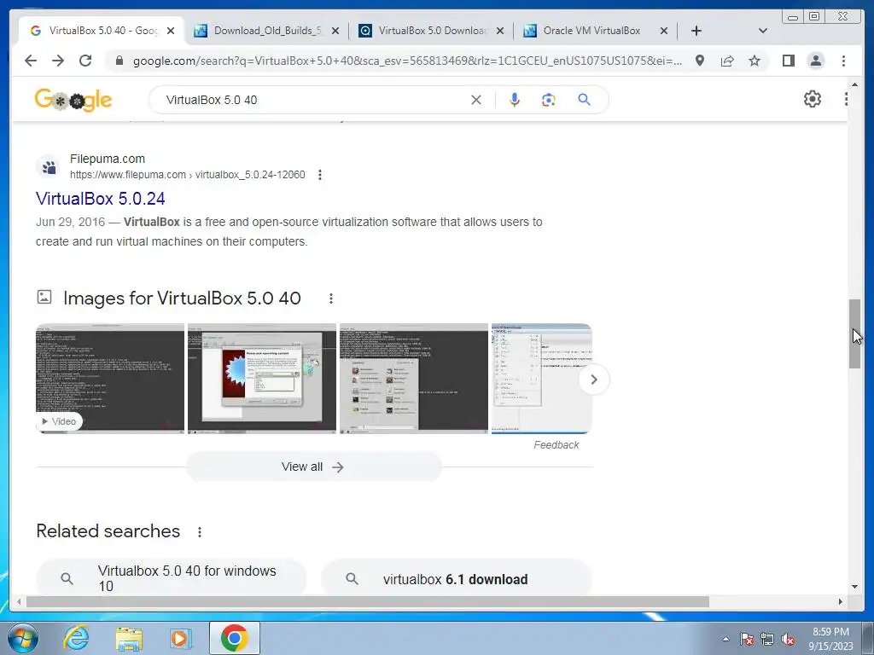Open Google quick settings gear

coord(813,99)
